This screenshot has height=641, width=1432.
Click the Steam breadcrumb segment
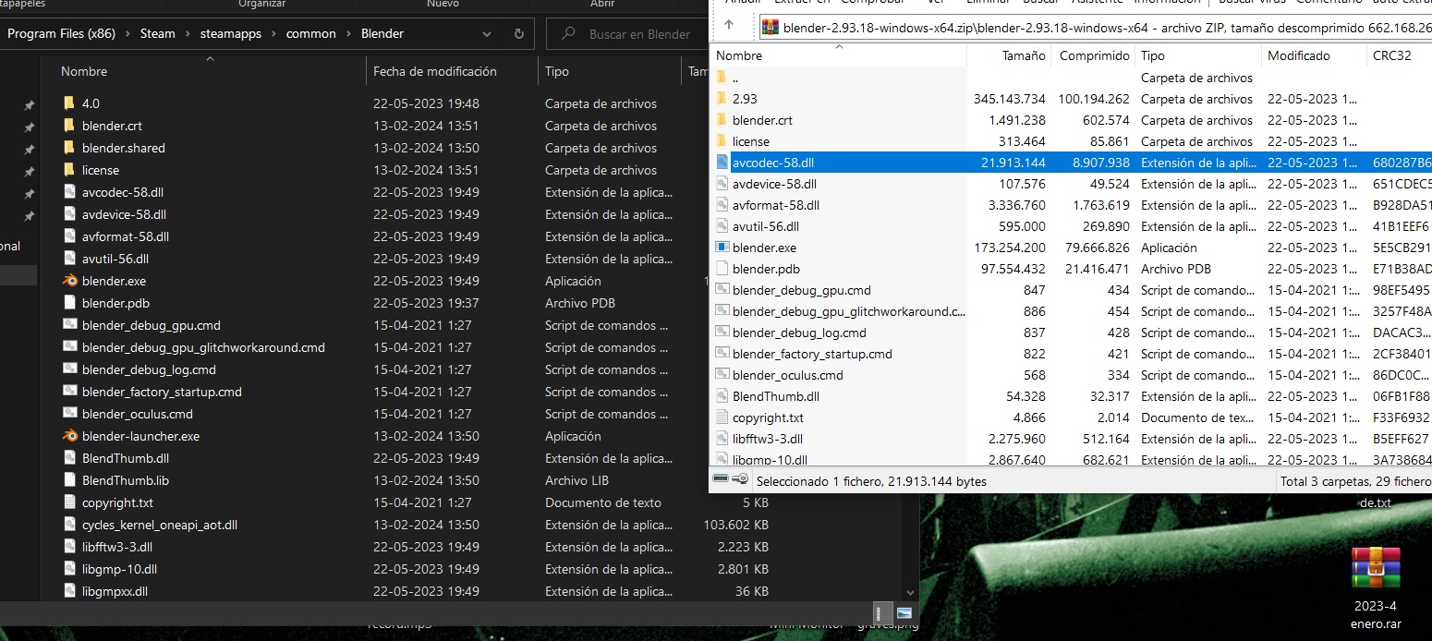[158, 33]
